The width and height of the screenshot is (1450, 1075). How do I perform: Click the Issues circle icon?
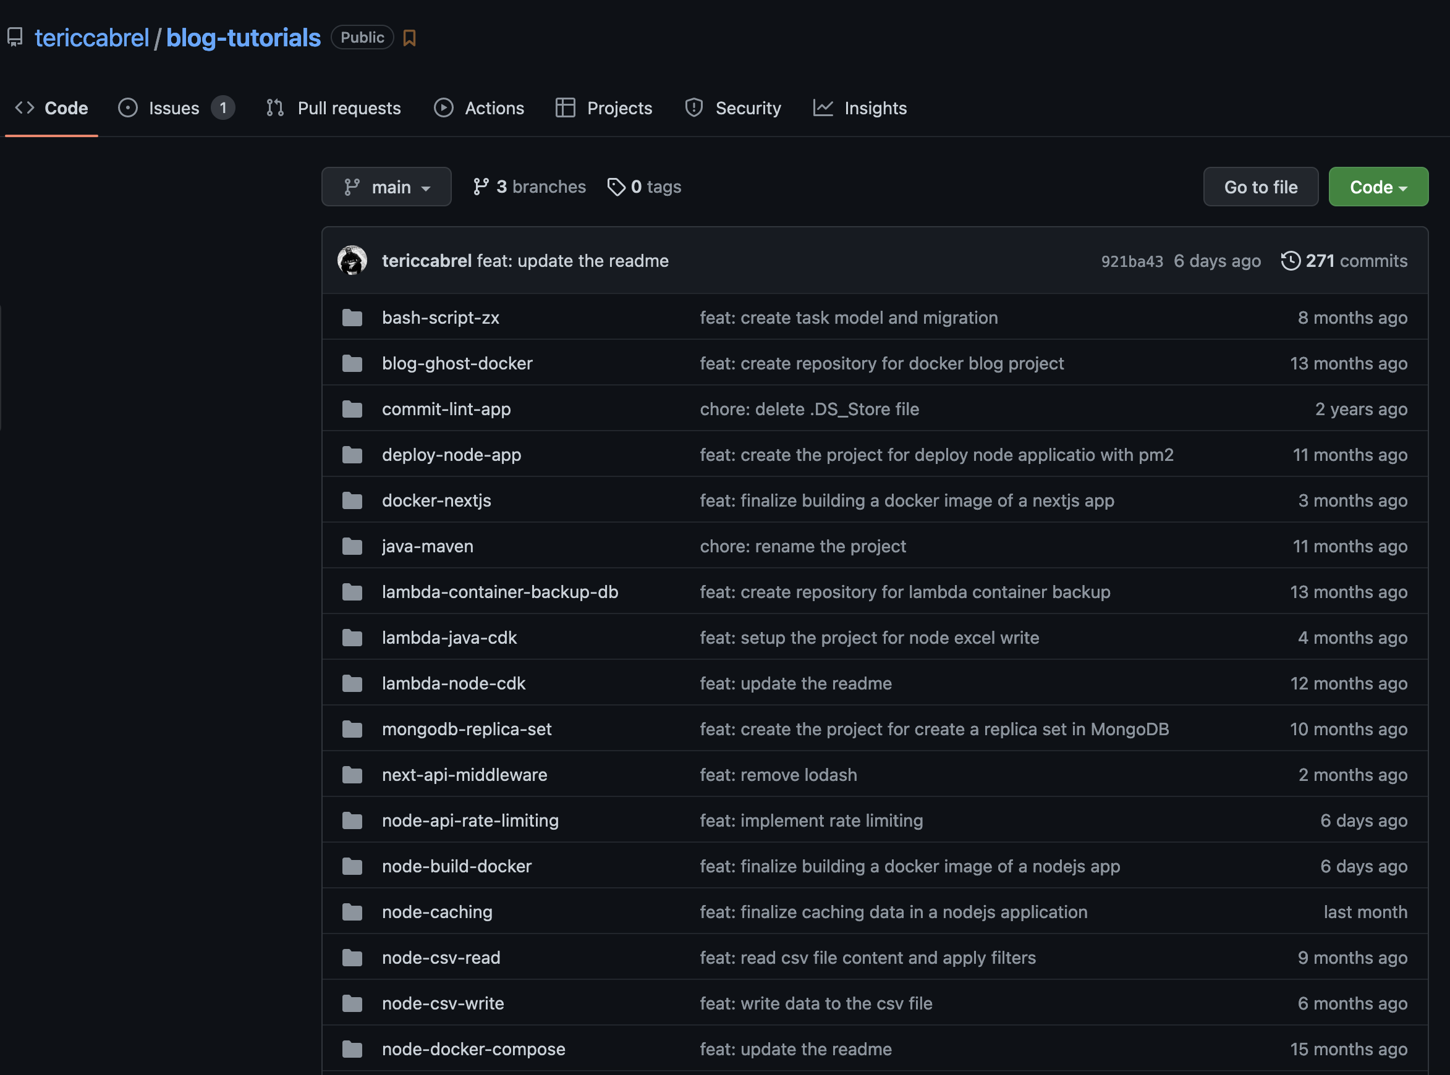point(127,108)
